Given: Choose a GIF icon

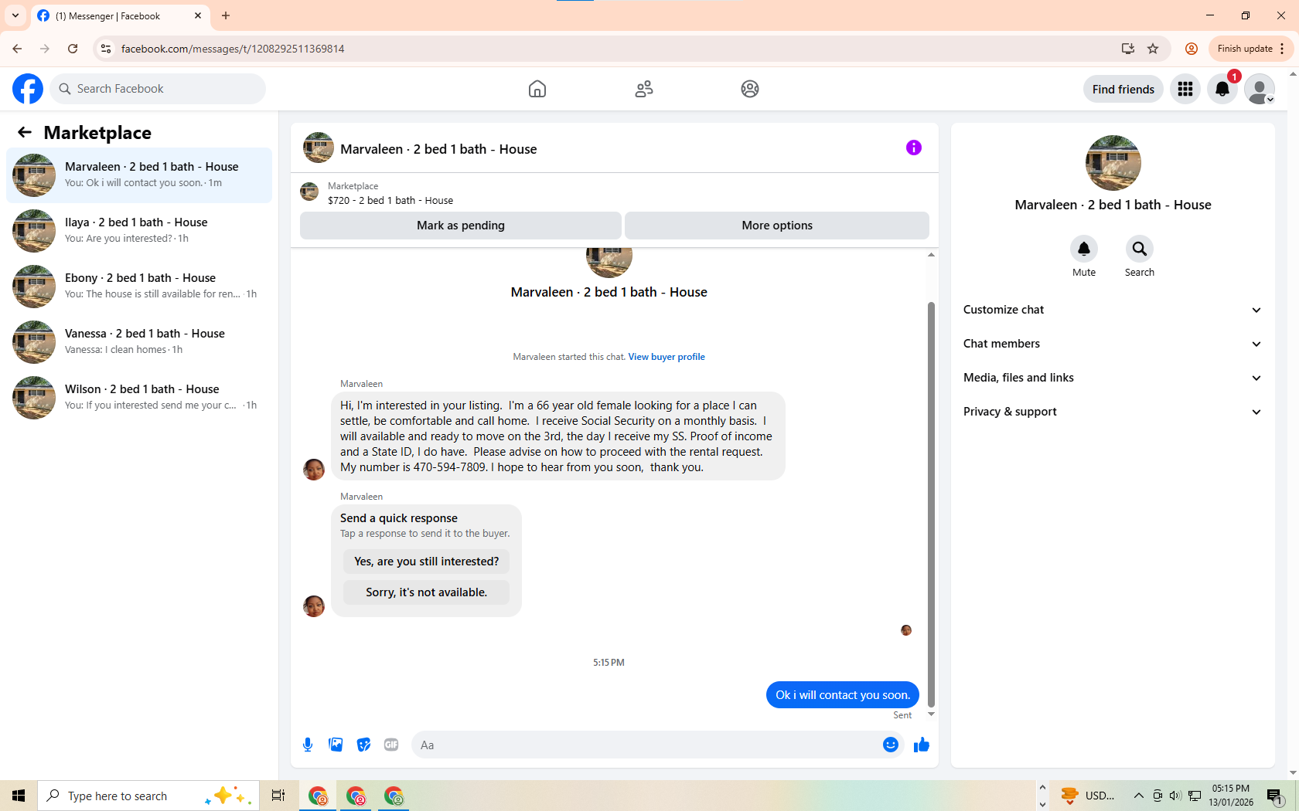Looking at the screenshot, I should pos(391,745).
